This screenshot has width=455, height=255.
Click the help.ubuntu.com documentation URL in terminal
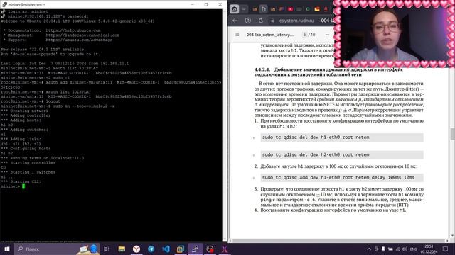click(73, 30)
